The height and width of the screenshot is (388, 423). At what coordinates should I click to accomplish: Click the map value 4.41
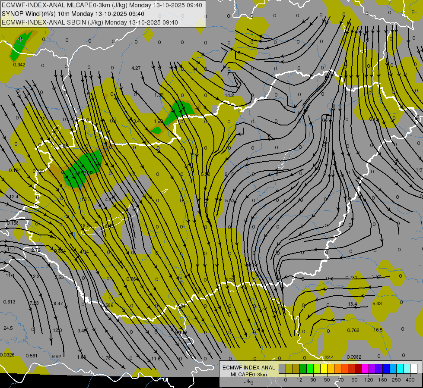tap(110, 200)
